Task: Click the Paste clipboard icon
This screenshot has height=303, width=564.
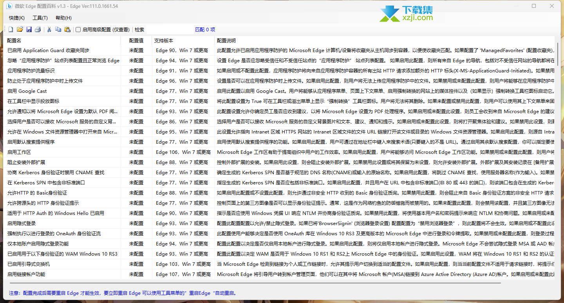Action: pos(67,29)
